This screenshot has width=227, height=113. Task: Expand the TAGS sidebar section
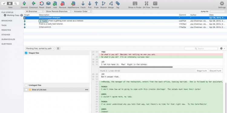point(4,25)
